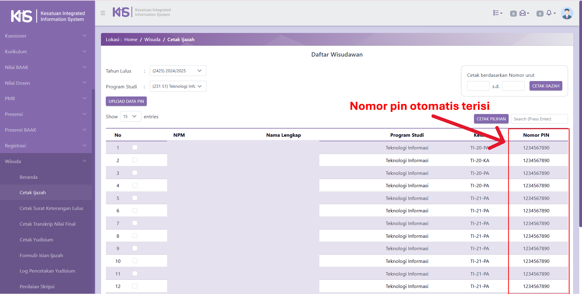Open the task list icon in header
582x294 pixels.
(497, 13)
